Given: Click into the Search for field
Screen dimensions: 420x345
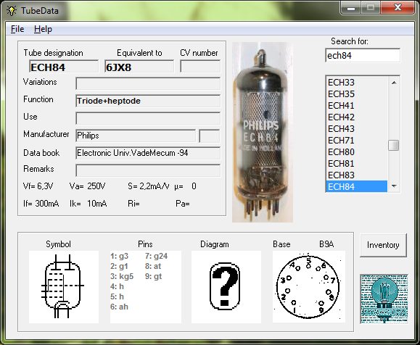Looking at the screenshot, I should (x=363, y=55).
